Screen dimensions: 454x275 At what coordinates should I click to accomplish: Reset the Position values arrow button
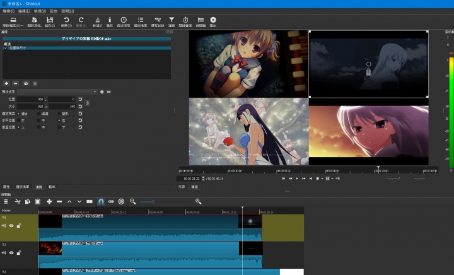coord(80,99)
